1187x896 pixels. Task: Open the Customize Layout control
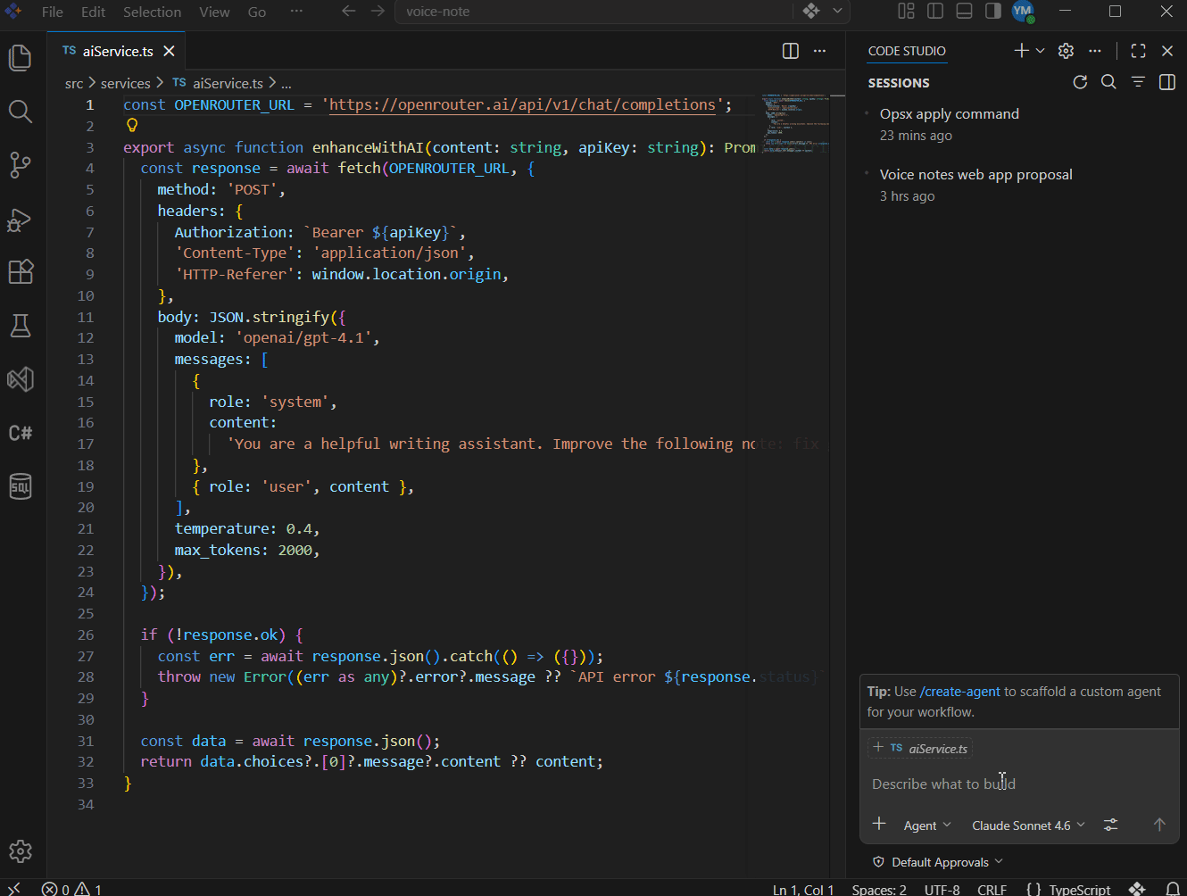tap(906, 11)
